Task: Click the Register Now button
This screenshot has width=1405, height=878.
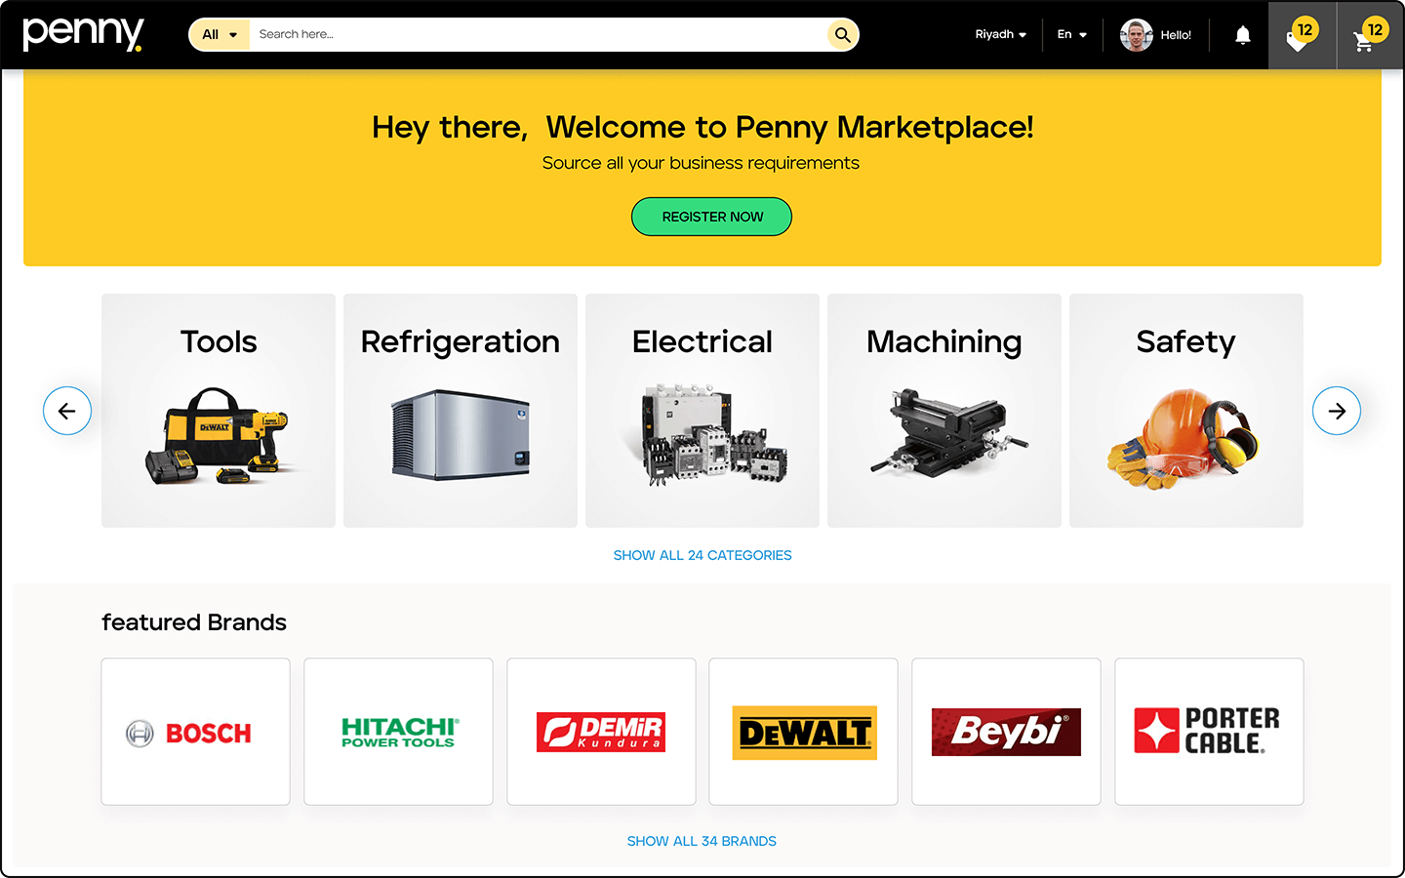Action: 711,217
